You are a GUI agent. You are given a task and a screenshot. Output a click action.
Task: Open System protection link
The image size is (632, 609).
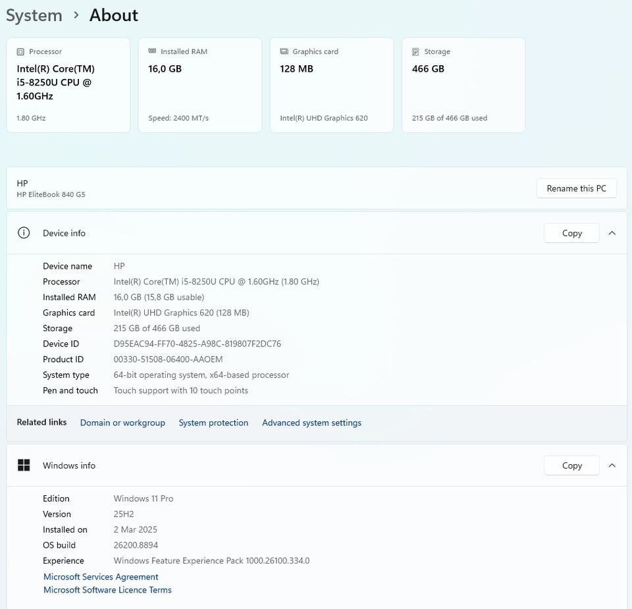point(213,423)
